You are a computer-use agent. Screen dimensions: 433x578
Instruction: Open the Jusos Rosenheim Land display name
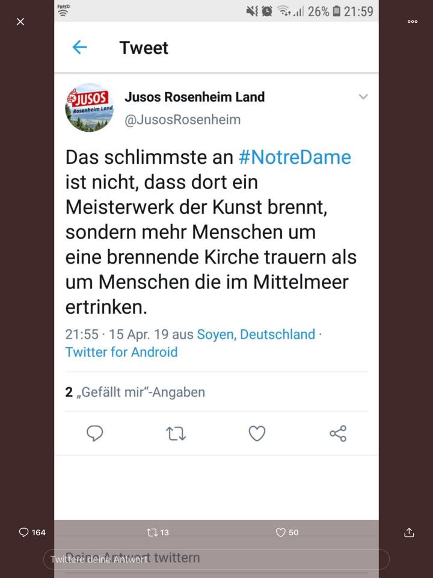(194, 97)
